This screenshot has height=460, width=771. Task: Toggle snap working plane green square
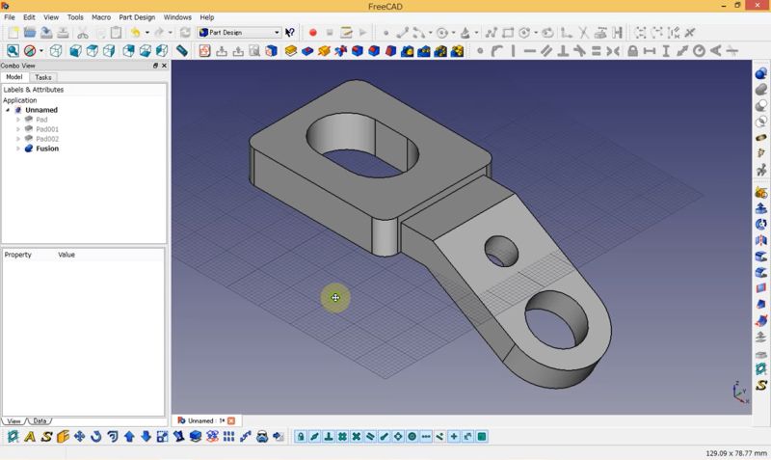pos(482,437)
